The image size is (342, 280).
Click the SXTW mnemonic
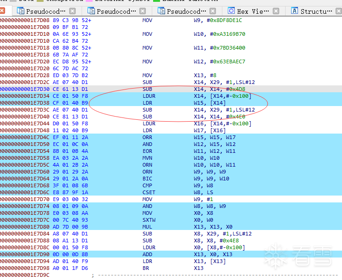(149, 220)
